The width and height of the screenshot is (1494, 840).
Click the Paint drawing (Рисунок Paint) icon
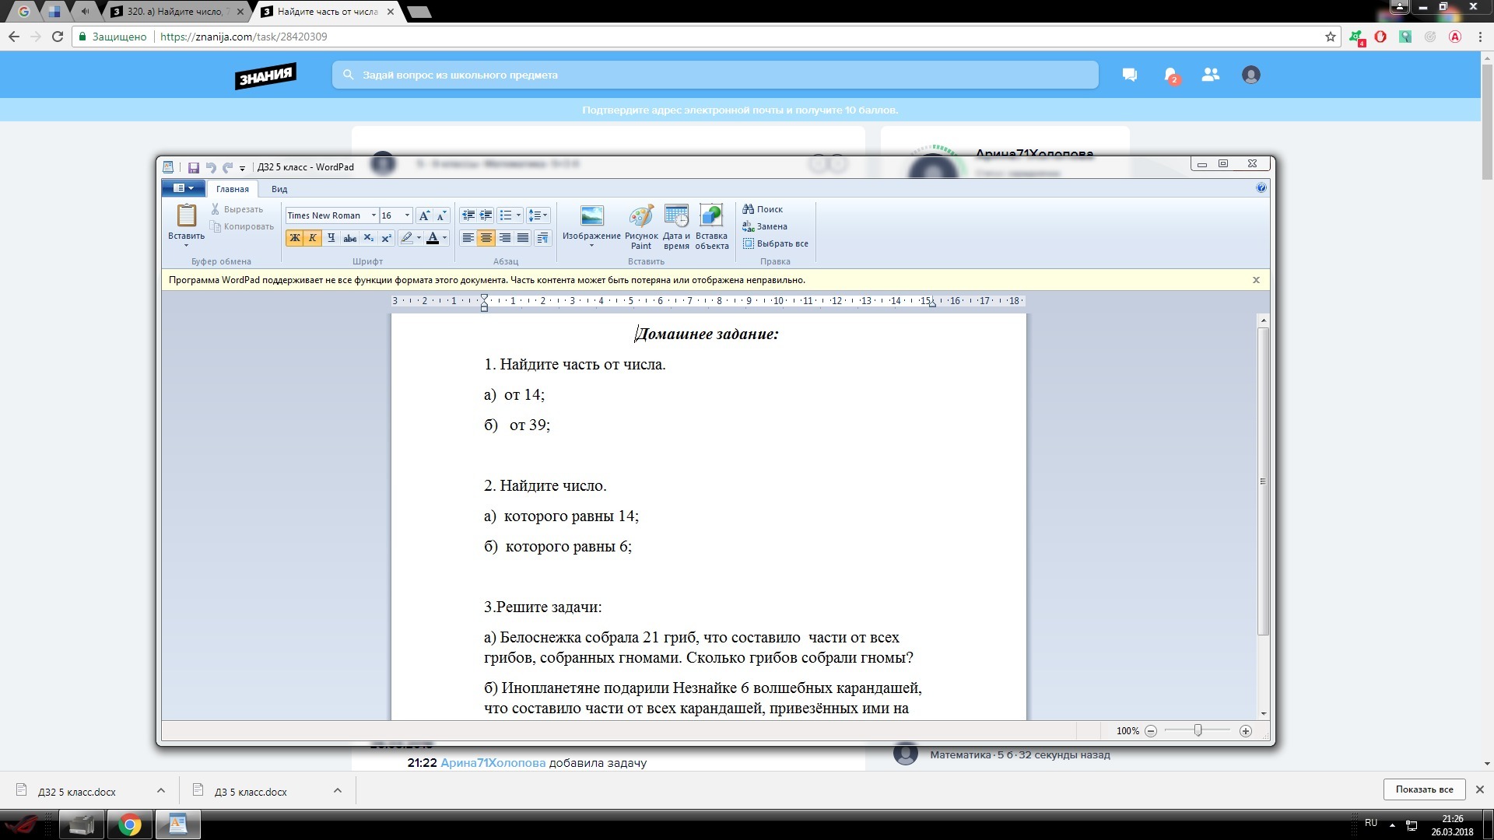[641, 218]
